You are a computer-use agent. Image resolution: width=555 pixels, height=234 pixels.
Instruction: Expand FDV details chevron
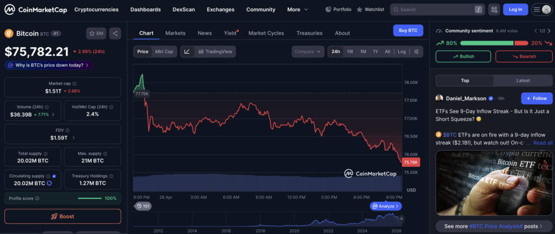73,138
